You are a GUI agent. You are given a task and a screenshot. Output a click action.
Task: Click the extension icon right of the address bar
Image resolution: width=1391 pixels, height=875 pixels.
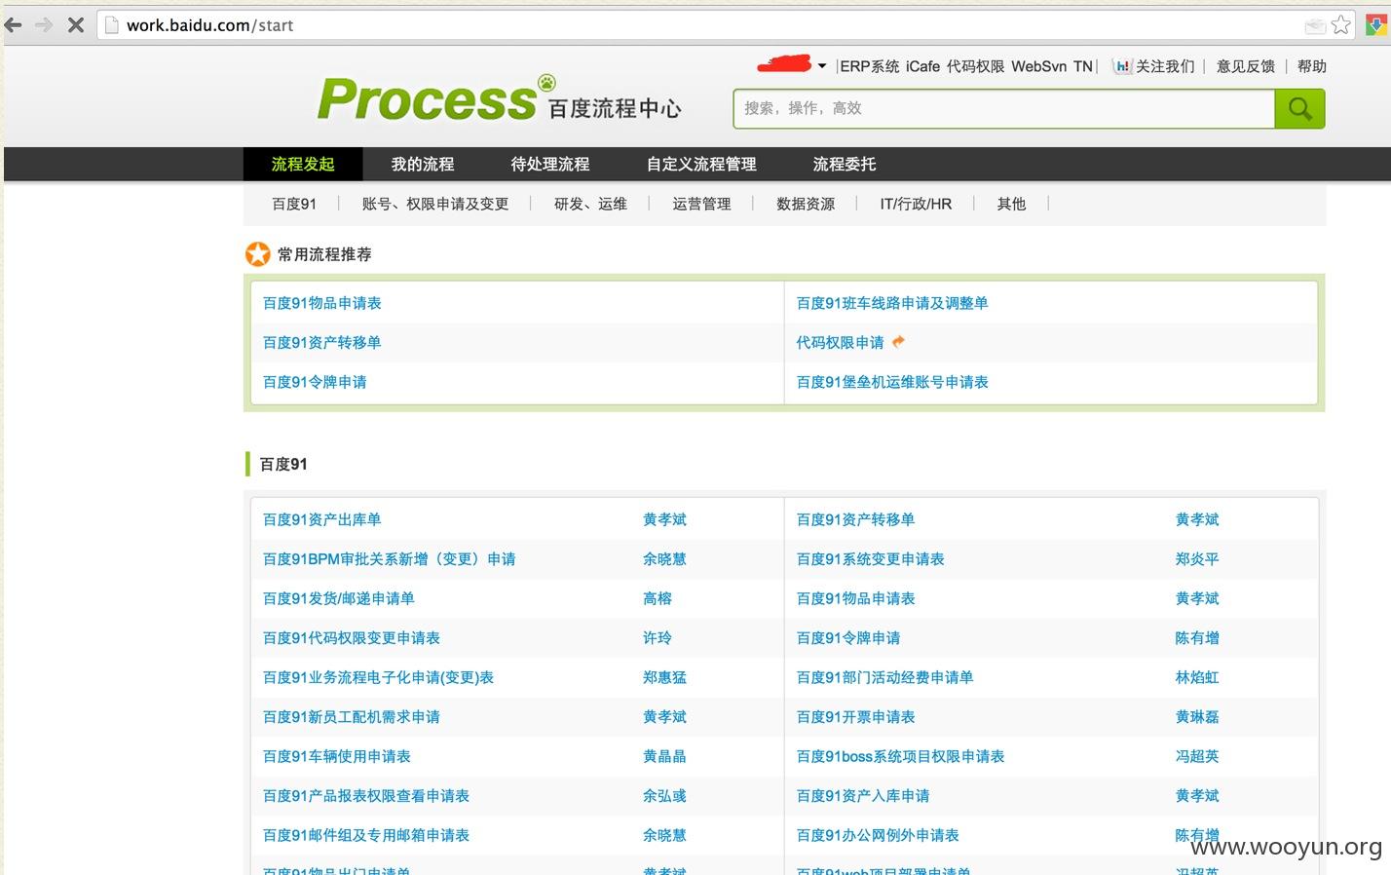pyautogui.click(x=1375, y=25)
